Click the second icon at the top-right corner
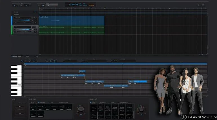This screenshot has width=217, height=120. pyautogui.click(x=203, y=5)
